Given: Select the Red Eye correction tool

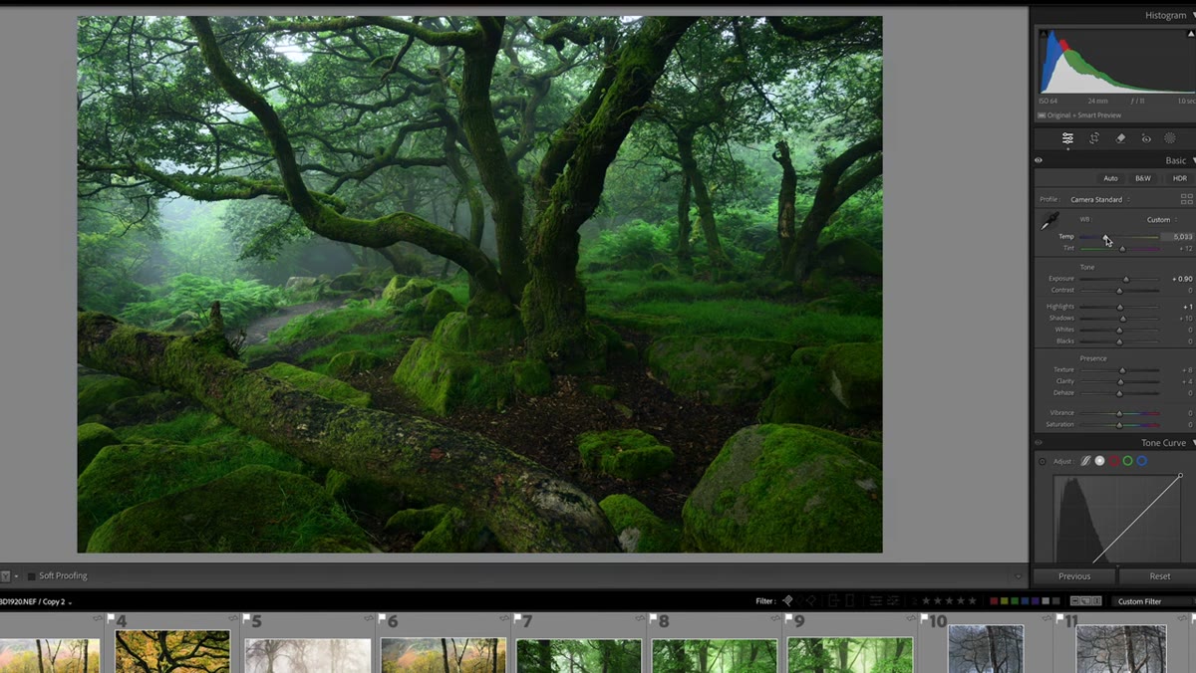Looking at the screenshot, I should point(1146,138).
